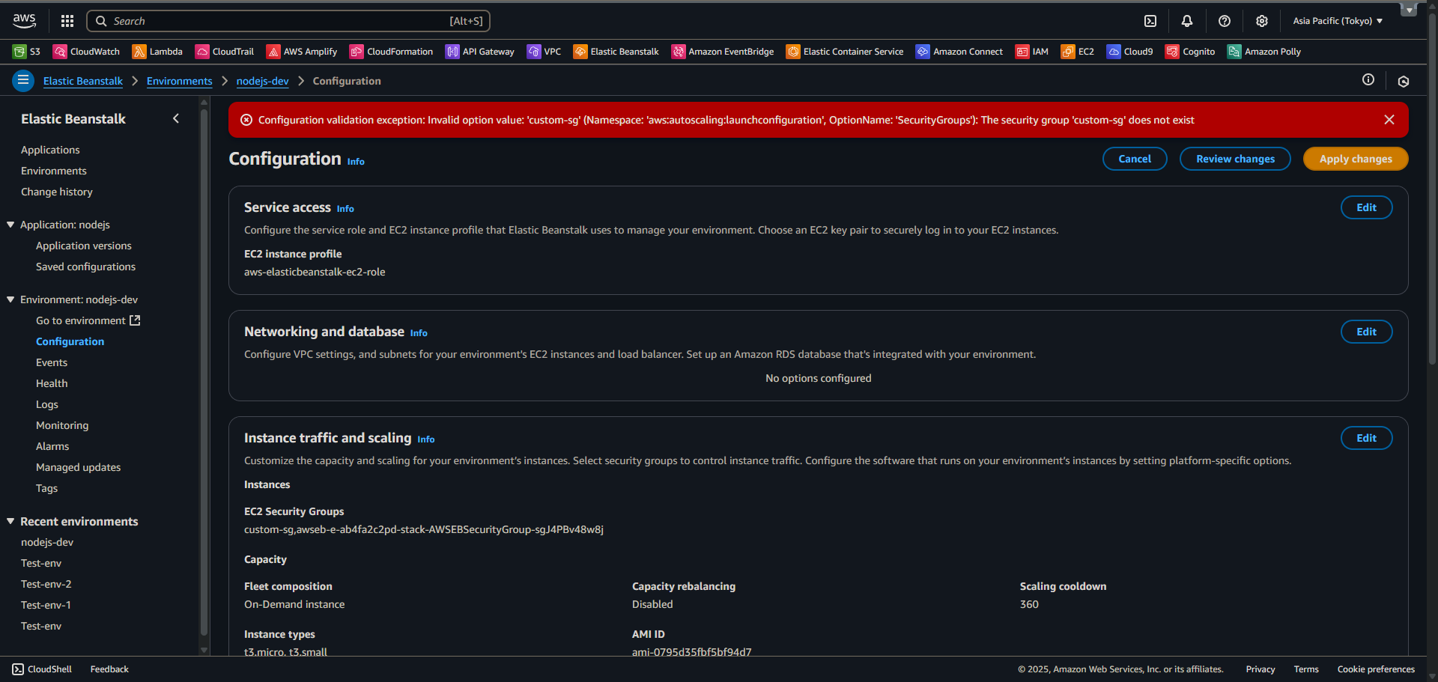Edit the Instance traffic and scaling section
This screenshot has height=682, width=1438.
click(1366, 438)
